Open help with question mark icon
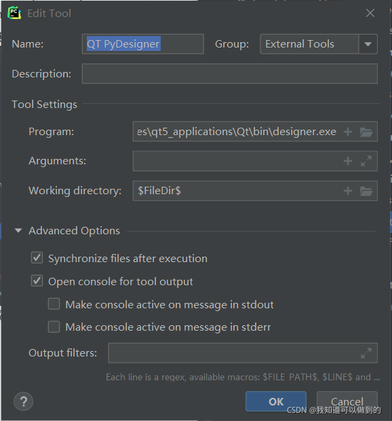 [x=23, y=401]
